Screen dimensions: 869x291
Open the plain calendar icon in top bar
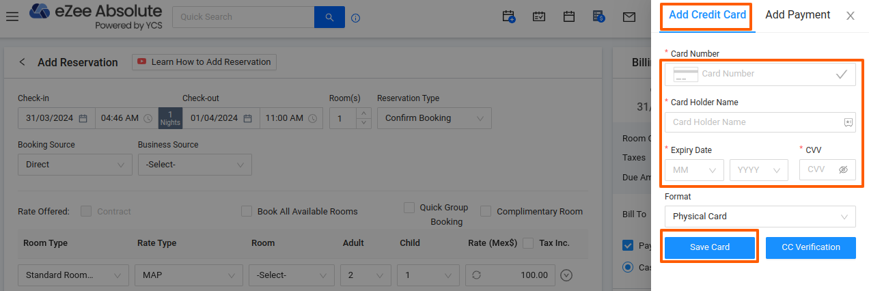coord(569,17)
